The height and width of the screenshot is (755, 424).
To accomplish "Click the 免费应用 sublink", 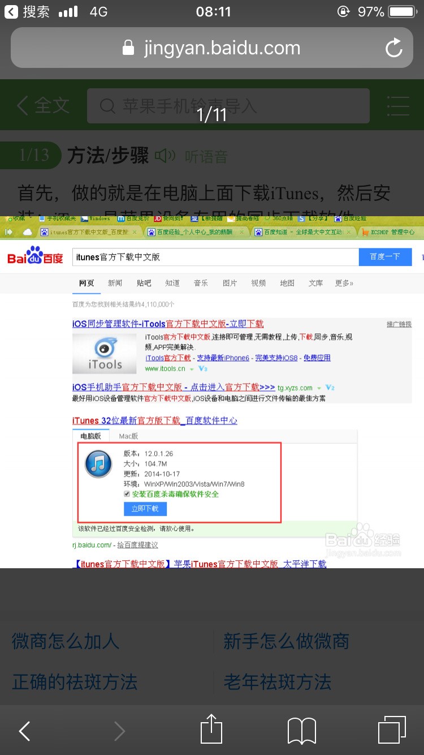I will [317, 358].
